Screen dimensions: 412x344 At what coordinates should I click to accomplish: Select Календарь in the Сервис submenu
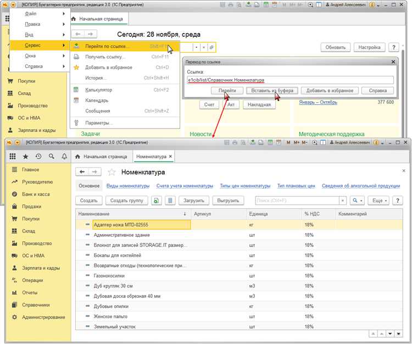click(97, 101)
